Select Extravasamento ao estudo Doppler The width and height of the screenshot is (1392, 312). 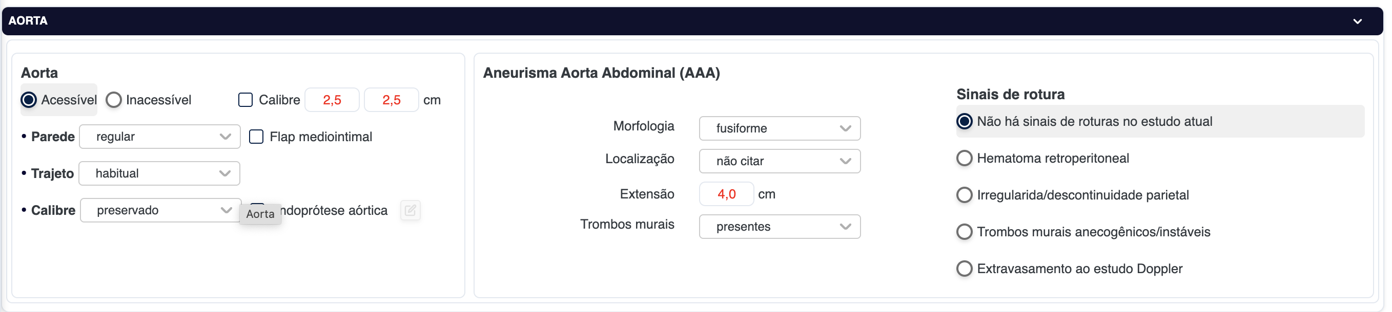pos(964,269)
